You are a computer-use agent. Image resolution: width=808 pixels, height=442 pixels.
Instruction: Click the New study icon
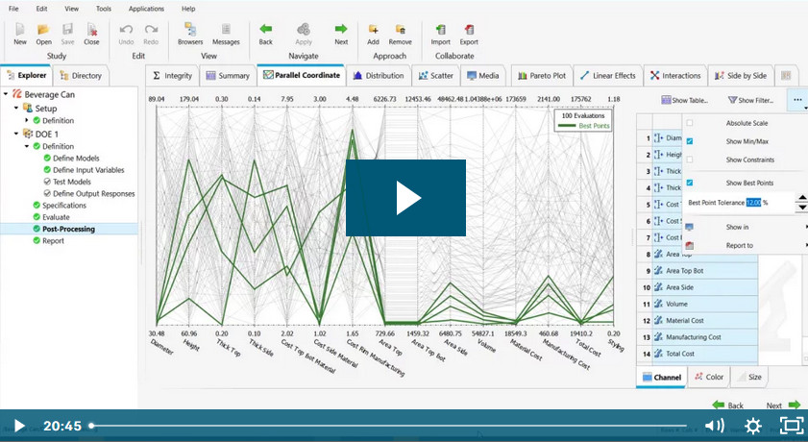point(20,30)
